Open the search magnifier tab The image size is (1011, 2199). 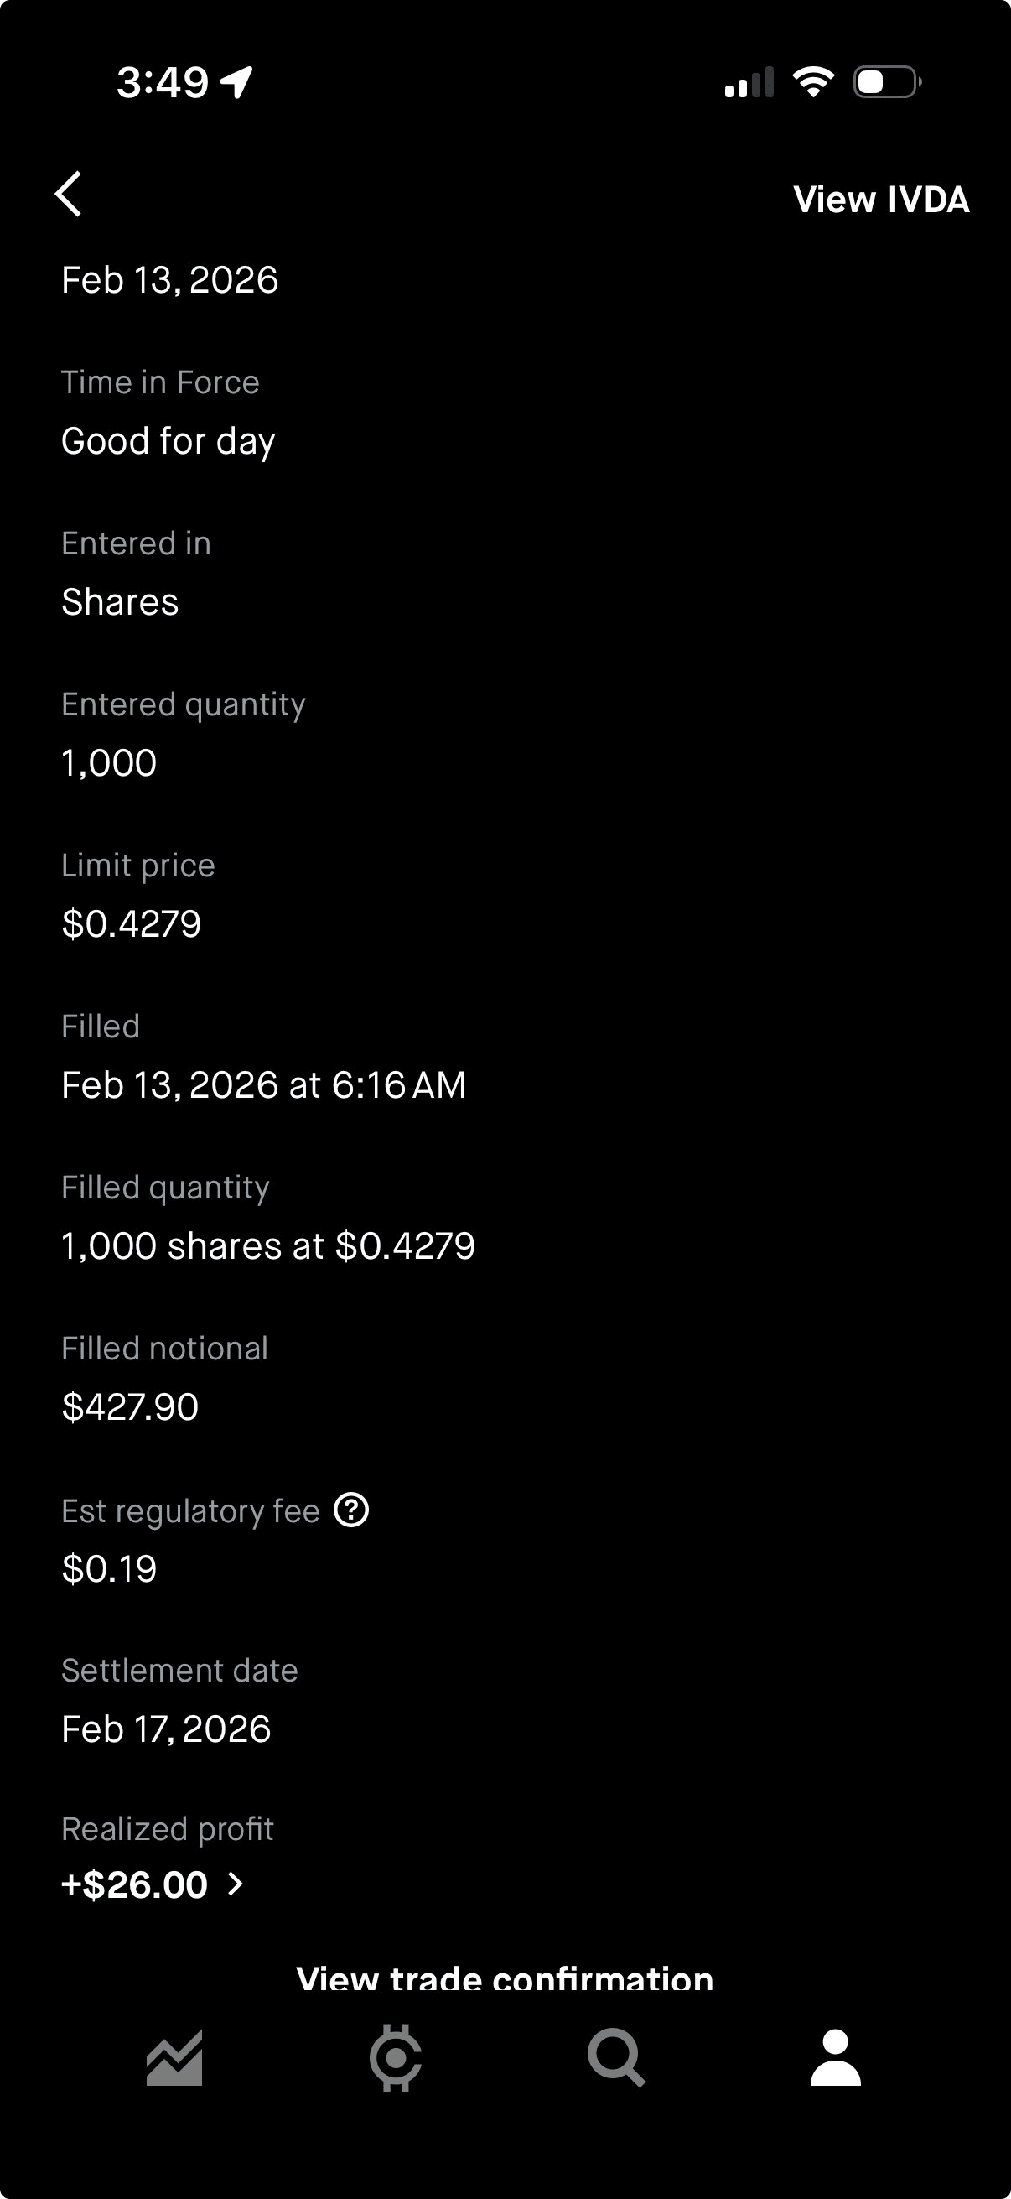coord(616,2058)
